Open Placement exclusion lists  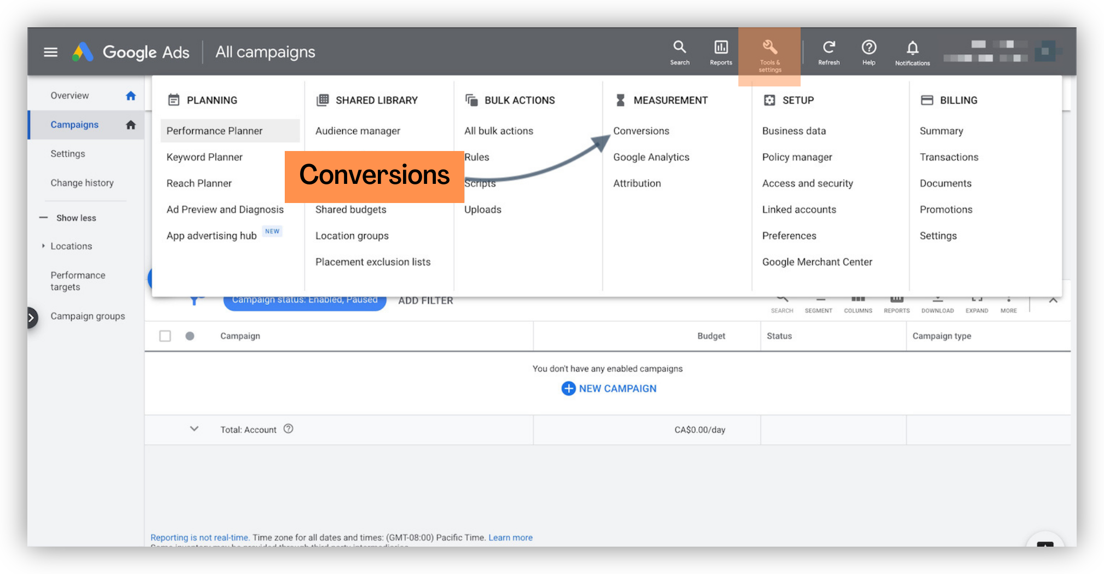coord(373,262)
